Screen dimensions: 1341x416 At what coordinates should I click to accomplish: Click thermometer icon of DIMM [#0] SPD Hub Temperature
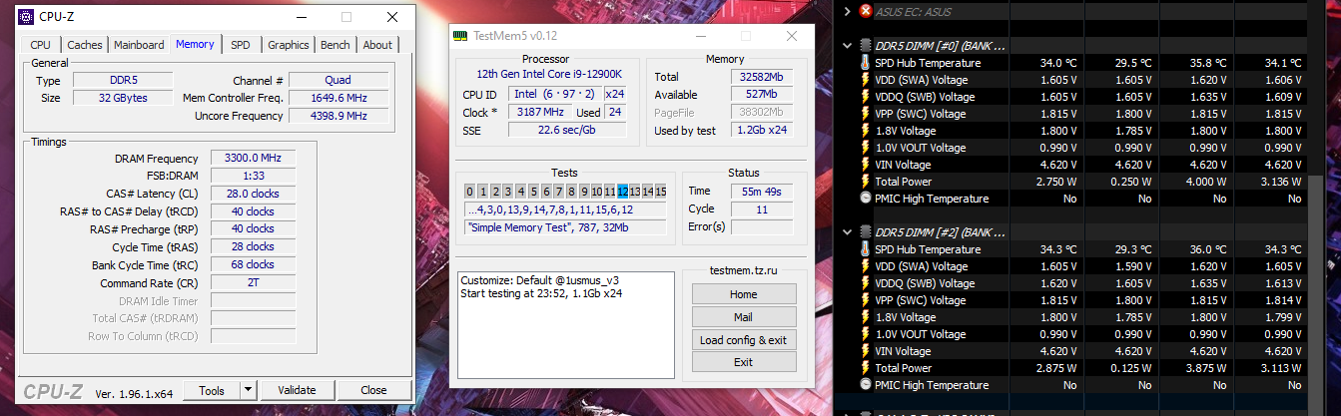(865, 63)
